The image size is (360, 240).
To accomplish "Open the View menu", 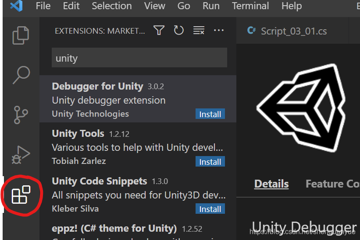I will pyautogui.click(x=154, y=6).
